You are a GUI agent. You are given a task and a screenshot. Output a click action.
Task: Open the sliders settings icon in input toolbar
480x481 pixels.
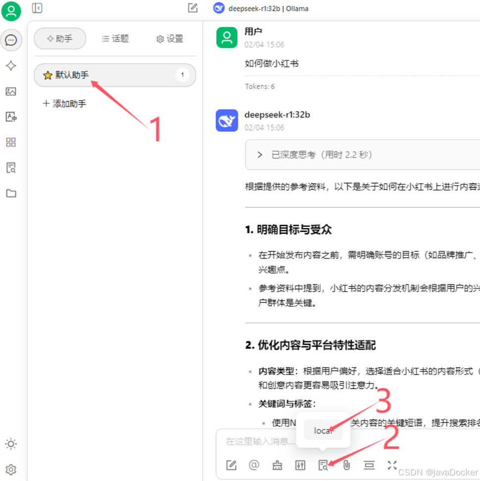click(x=300, y=465)
